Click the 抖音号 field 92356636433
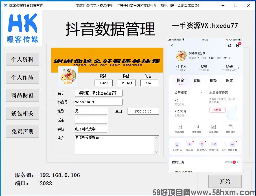 tap(99, 102)
